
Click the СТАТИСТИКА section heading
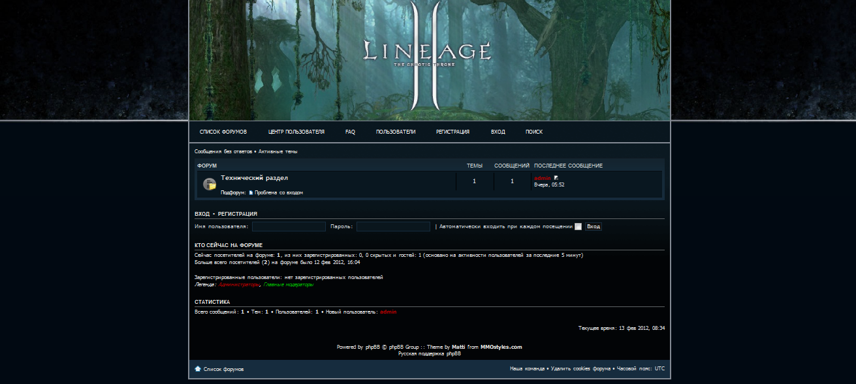click(x=212, y=303)
